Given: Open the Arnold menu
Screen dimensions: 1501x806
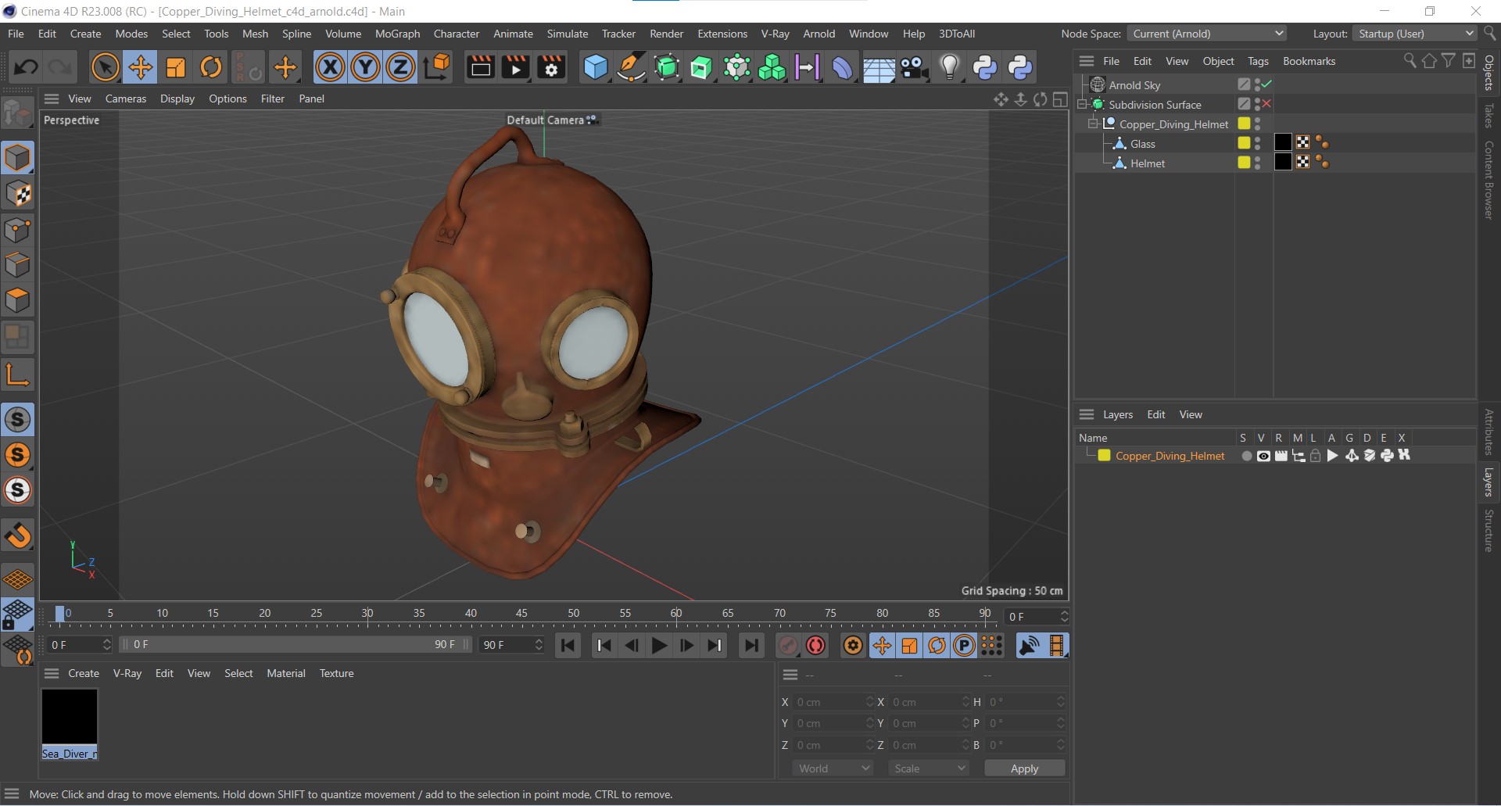Looking at the screenshot, I should pos(819,34).
